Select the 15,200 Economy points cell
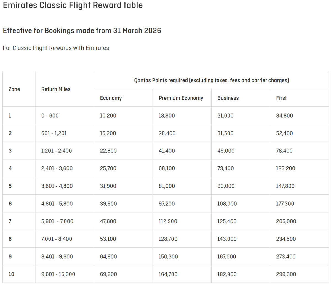331x284 pixels. point(108,133)
